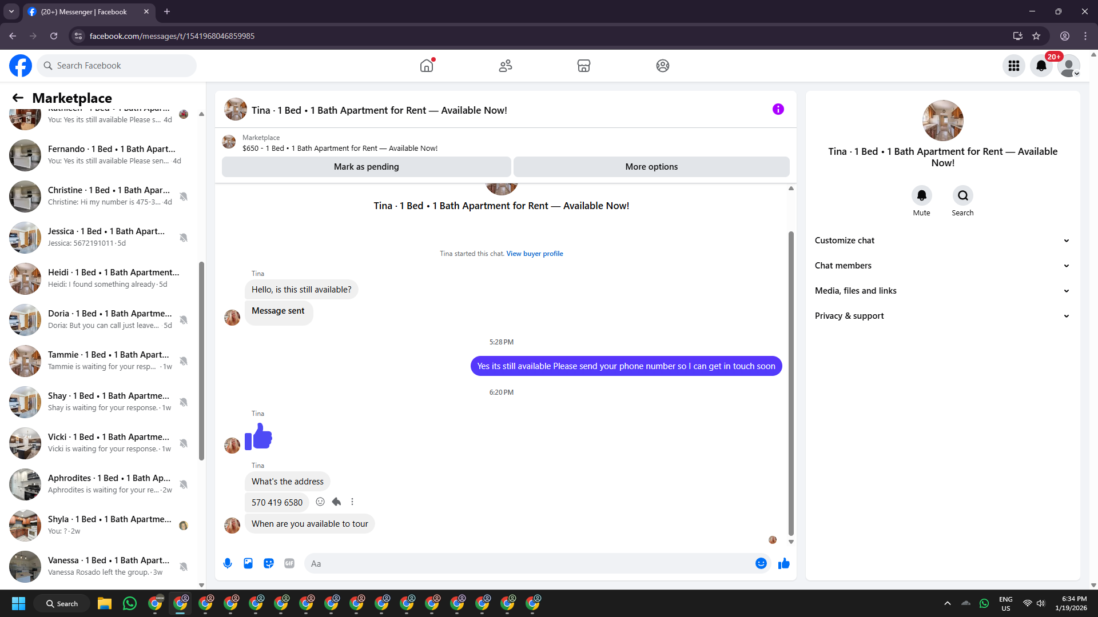Reply to the phone number message

pyautogui.click(x=336, y=502)
